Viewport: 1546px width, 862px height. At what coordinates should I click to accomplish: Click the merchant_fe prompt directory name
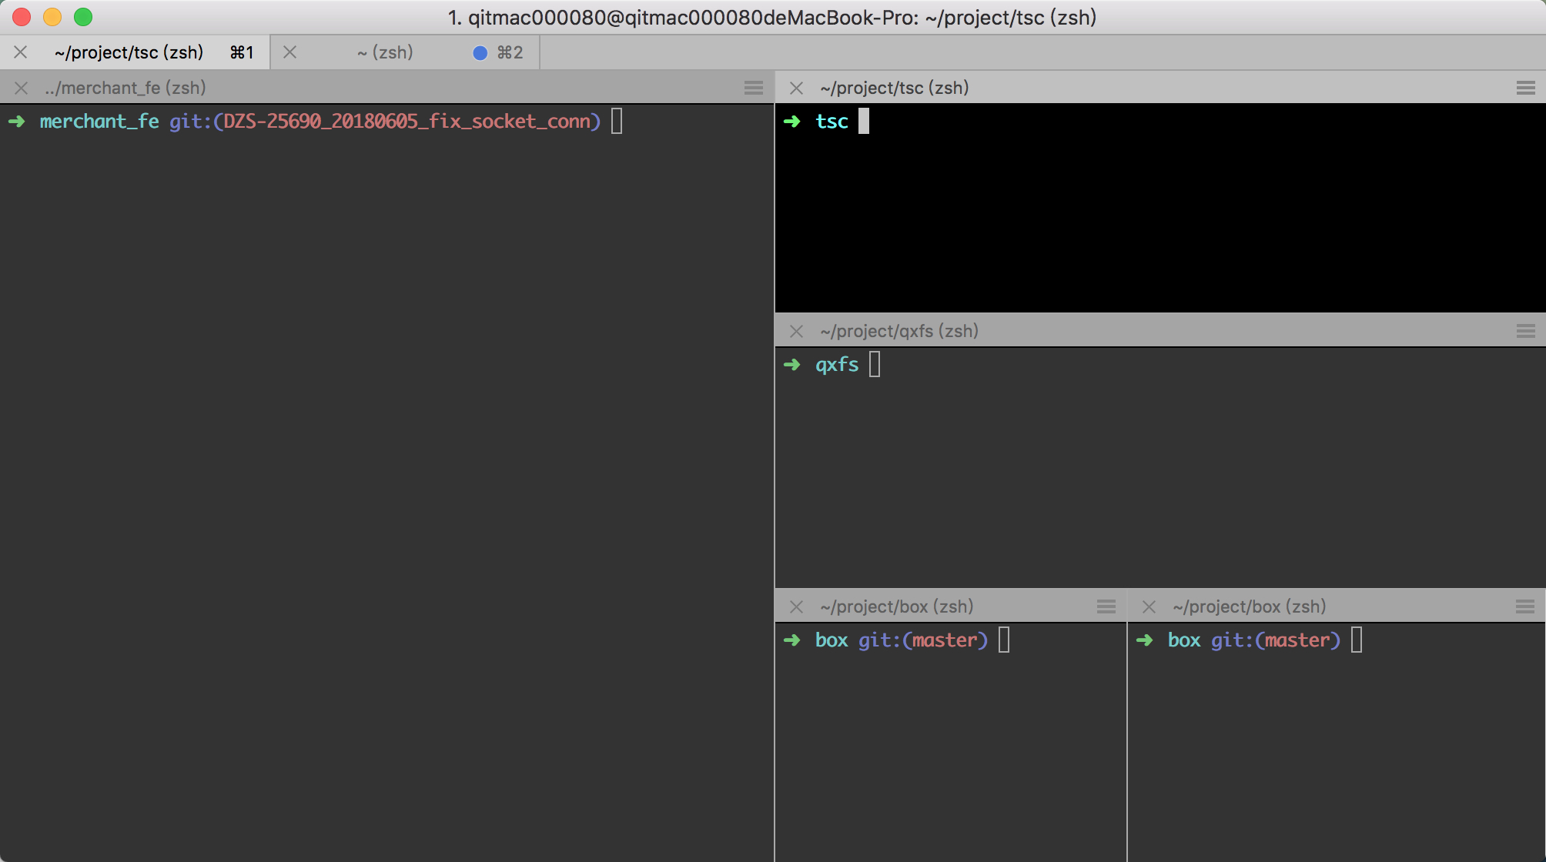pos(99,122)
